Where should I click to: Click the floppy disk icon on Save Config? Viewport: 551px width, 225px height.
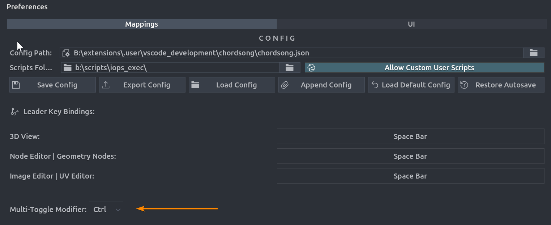(15, 85)
